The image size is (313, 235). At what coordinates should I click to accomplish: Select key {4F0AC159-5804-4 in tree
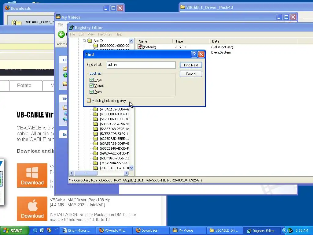point(114,109)
